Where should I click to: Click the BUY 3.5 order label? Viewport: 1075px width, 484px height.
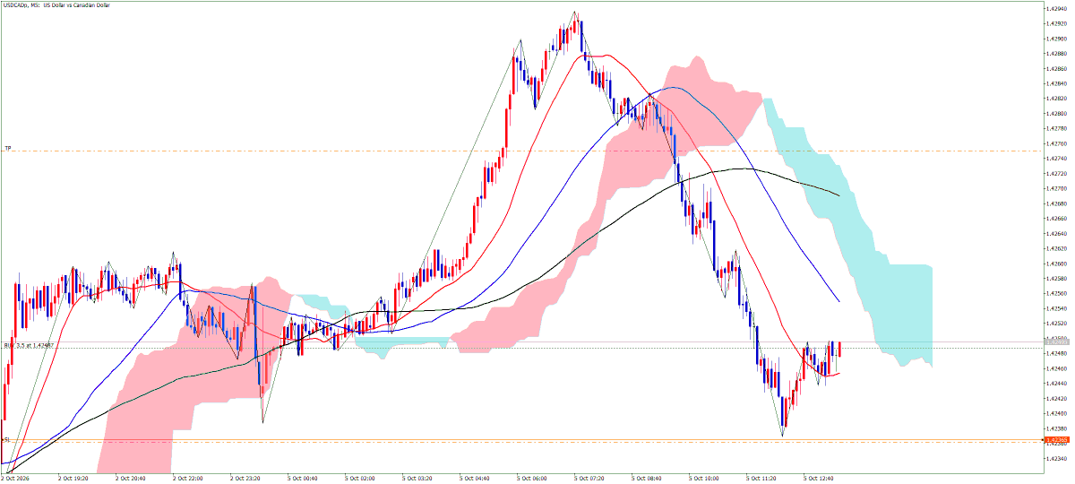pyautogui.click(x=30, y=344)
